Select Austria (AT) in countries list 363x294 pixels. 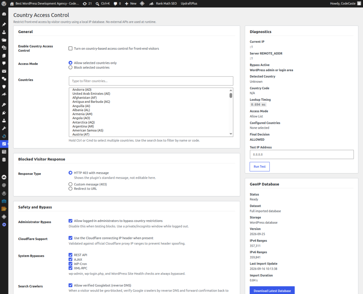81,134
